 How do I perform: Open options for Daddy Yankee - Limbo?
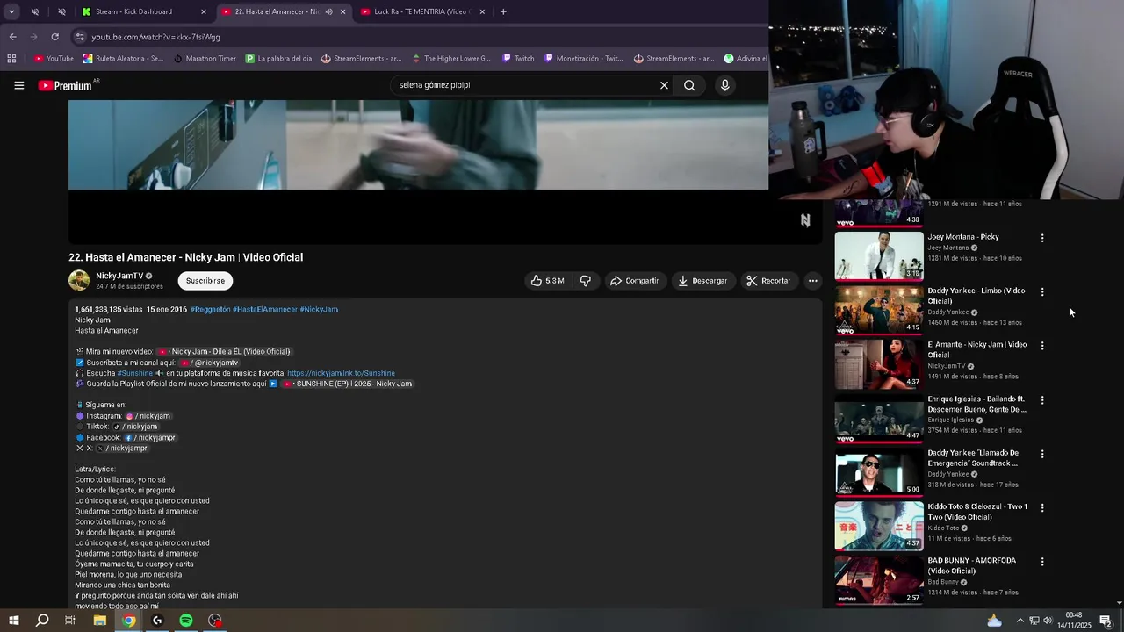(x=1042, y=292)
